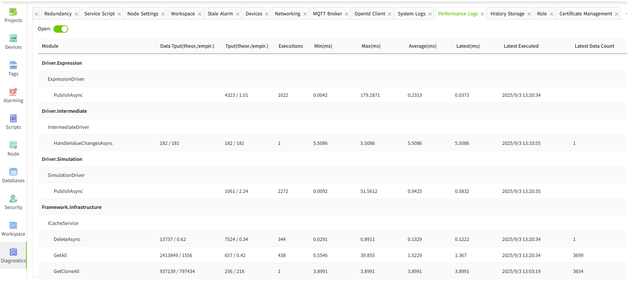Screen dimensions: 627x281
Task: Switch to the MQTT Broker tab
Action: click(327, 14)
